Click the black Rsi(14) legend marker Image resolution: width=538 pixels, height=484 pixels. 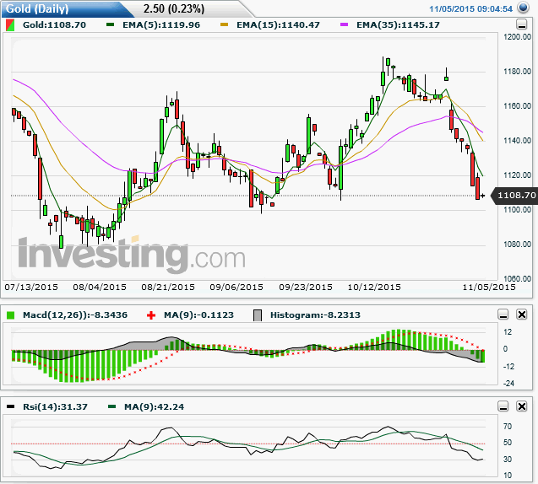pyautogui.click(x=11, y=406)
